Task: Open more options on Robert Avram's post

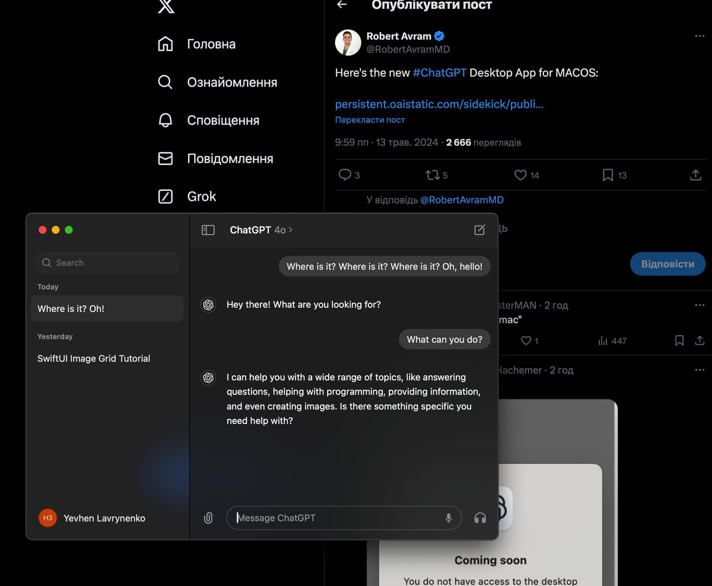Action: tap(698, 36)
